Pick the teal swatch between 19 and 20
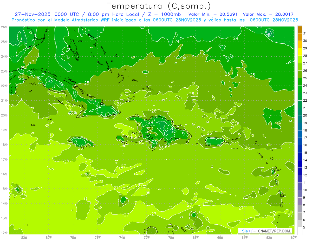The width and height of the screenshot is (312, 241). click(x=300, y=119)
